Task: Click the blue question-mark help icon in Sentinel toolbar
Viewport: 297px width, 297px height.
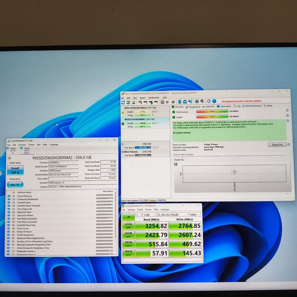Action: pos(209,101)
